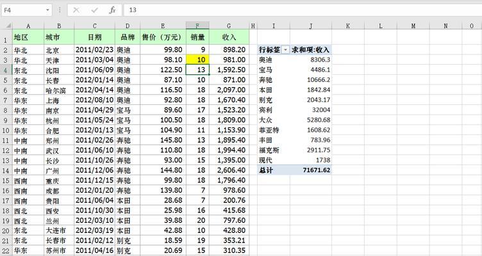
Task: Click the pivot 总计 label
Action: [266, 170]
